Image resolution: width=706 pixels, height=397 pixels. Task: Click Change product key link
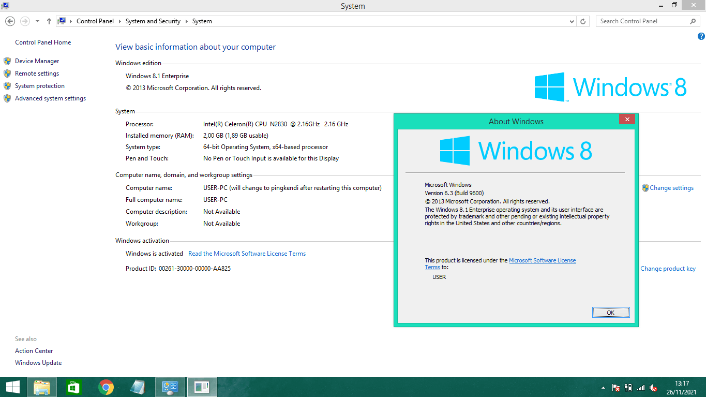668,269
